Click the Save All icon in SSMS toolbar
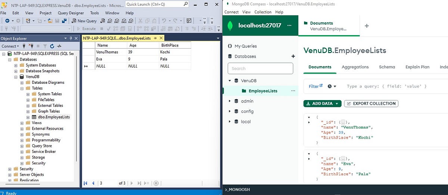Image resolution: width=448 pixels, height=195 pixels. coord(65,21)
